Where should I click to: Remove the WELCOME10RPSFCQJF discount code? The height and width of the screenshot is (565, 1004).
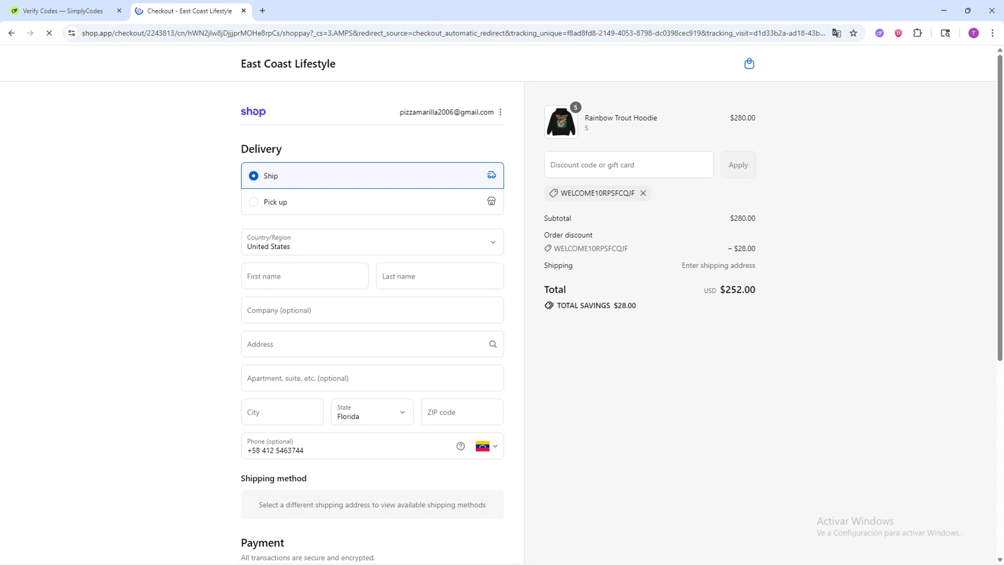pos(643,193)
